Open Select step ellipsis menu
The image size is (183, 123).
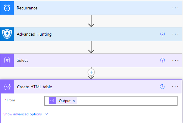(x=175, y=60)
